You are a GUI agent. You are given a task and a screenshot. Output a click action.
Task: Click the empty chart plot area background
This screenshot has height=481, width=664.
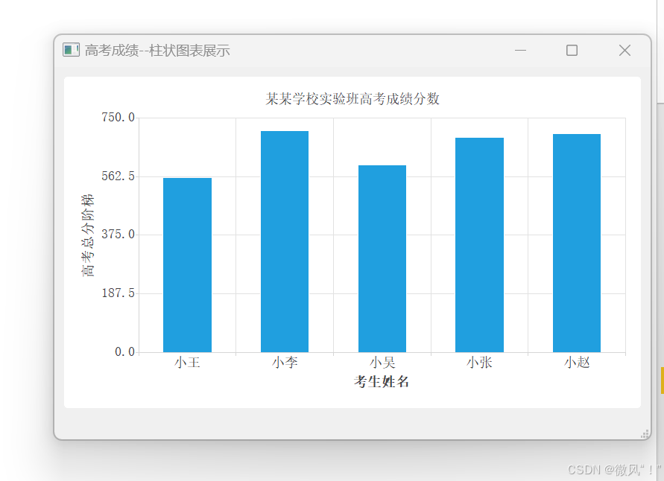(238, 149)
